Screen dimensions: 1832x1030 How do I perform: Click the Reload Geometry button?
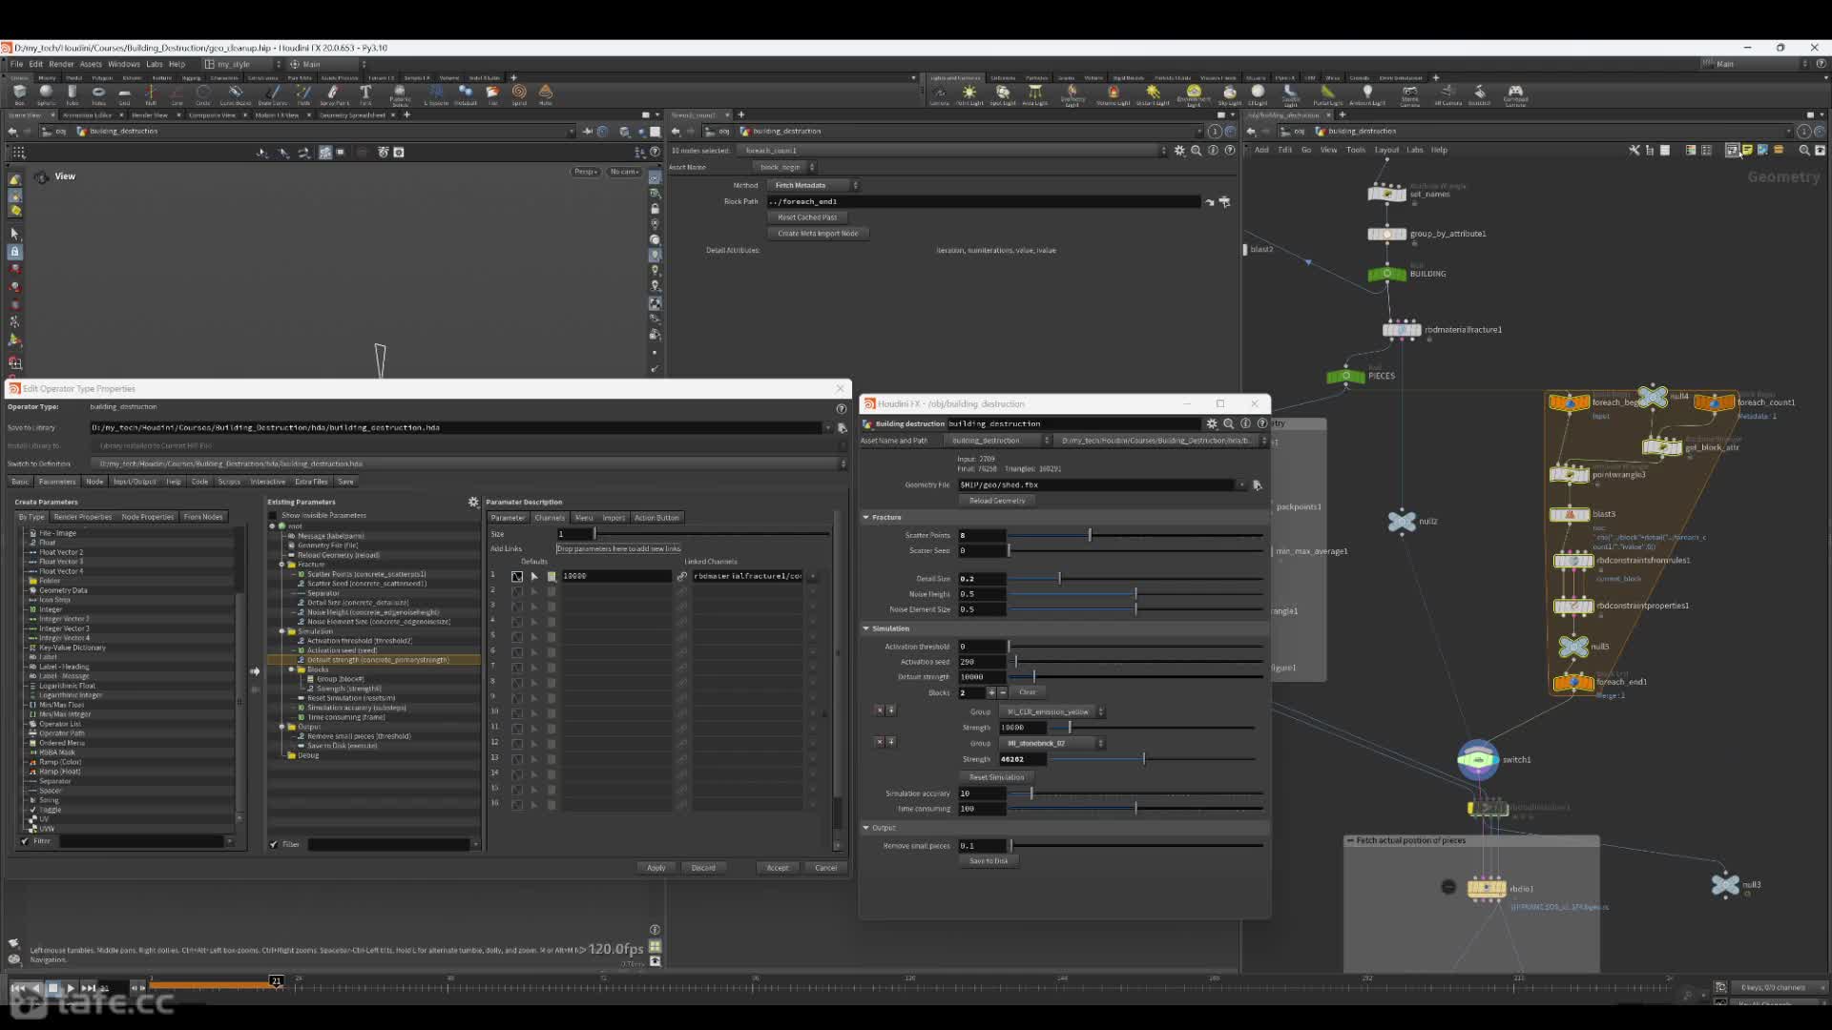tap(997, 501)
